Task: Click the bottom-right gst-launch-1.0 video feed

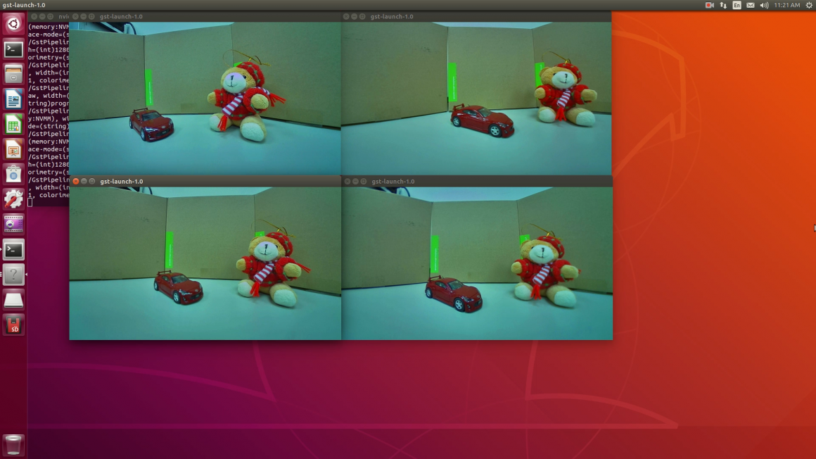Action: pyautogui.click(x=477, y=263)
